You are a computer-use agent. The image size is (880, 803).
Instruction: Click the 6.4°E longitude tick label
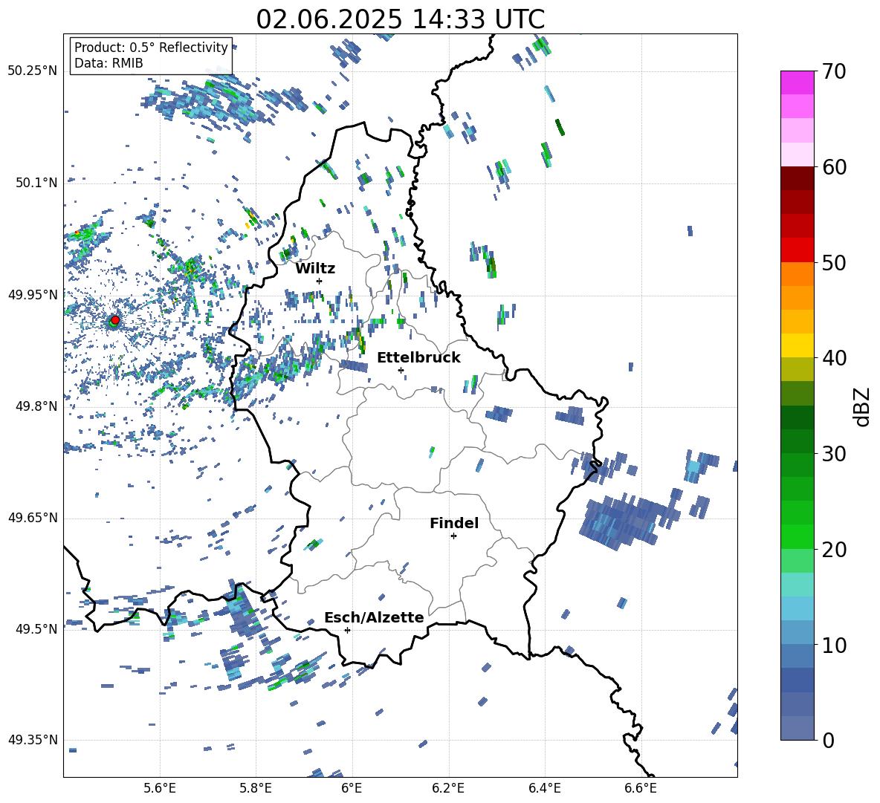pos(544,788)
